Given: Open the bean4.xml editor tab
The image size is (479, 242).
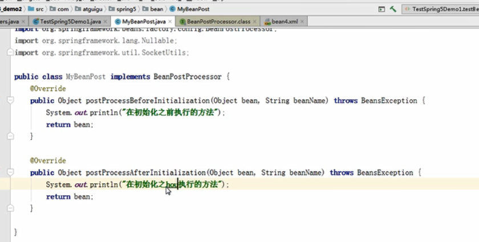Looking at the screenshot, I should point(285,22).
